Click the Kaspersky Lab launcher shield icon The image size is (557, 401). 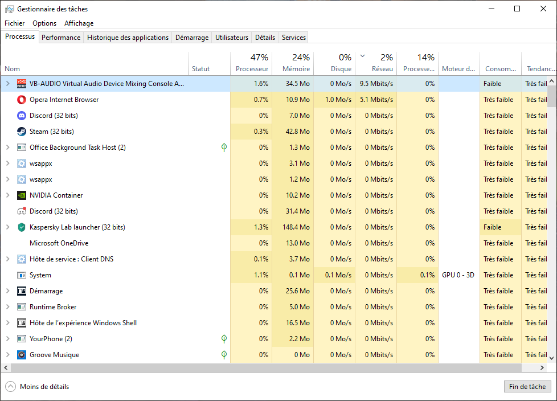[22, 227]
